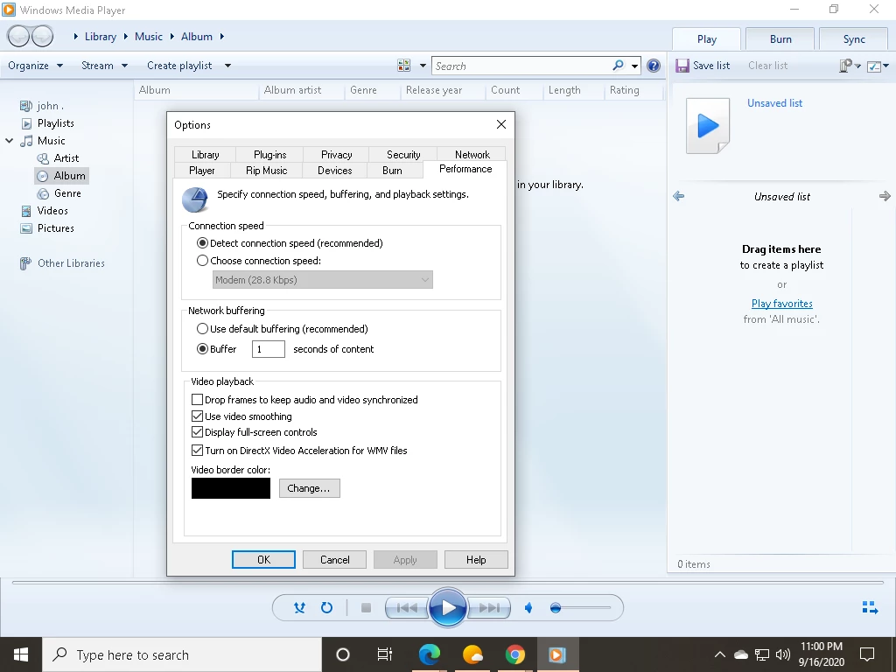The width and height of the screenshot is (896, 672).
Task: Click Help in the Options dialog
Action: click(x=476, y=560)
